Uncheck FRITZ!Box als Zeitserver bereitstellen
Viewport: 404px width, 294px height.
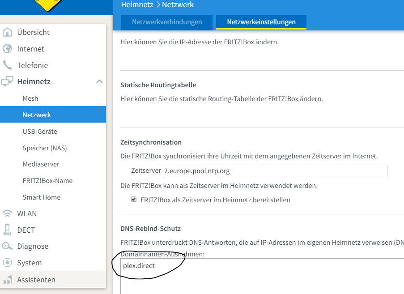[x=134, y=199]
